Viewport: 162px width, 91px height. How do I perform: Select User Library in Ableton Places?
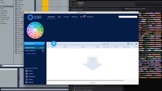pos(4,10)
